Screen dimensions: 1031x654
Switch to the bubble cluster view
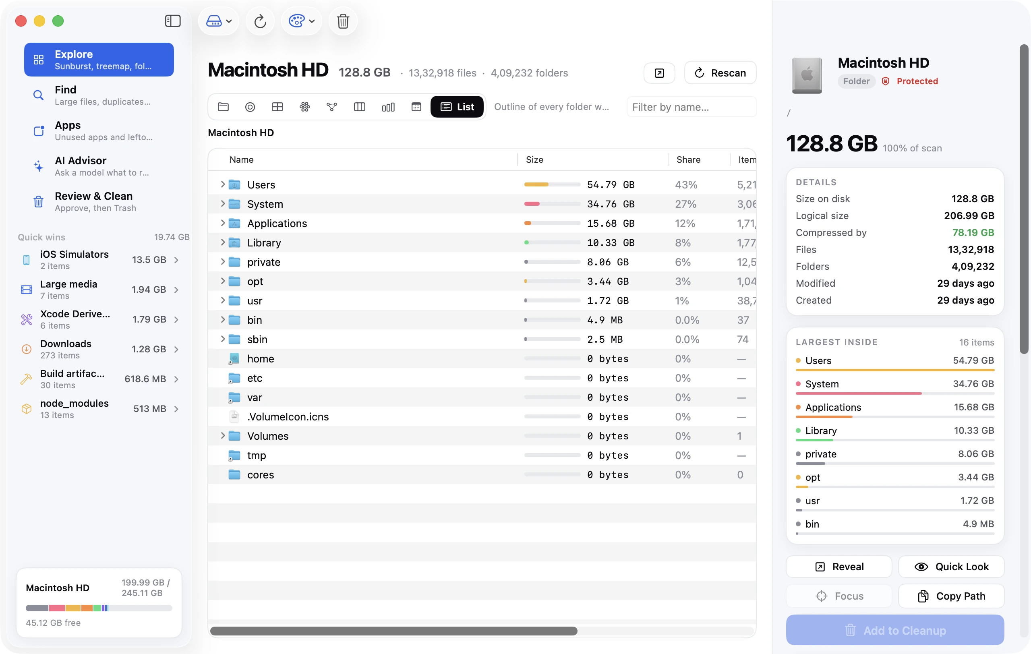305,107
